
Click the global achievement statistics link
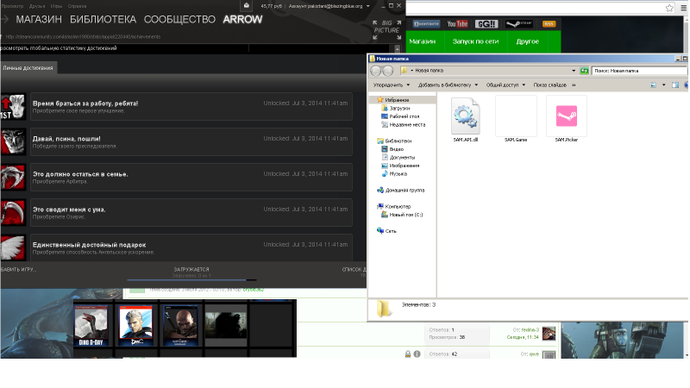click(x=59, y=48)
